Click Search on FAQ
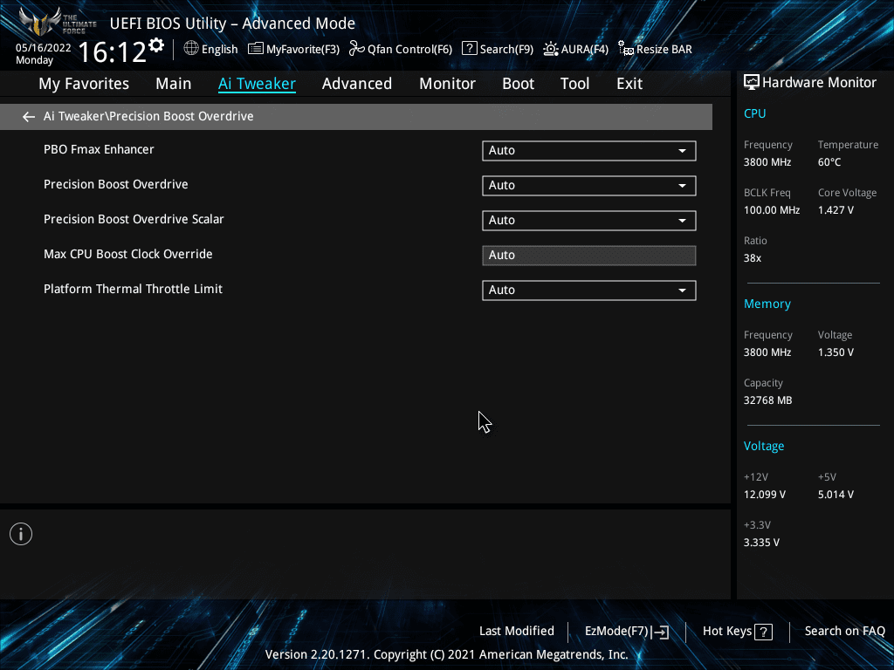 click(844, 632)
